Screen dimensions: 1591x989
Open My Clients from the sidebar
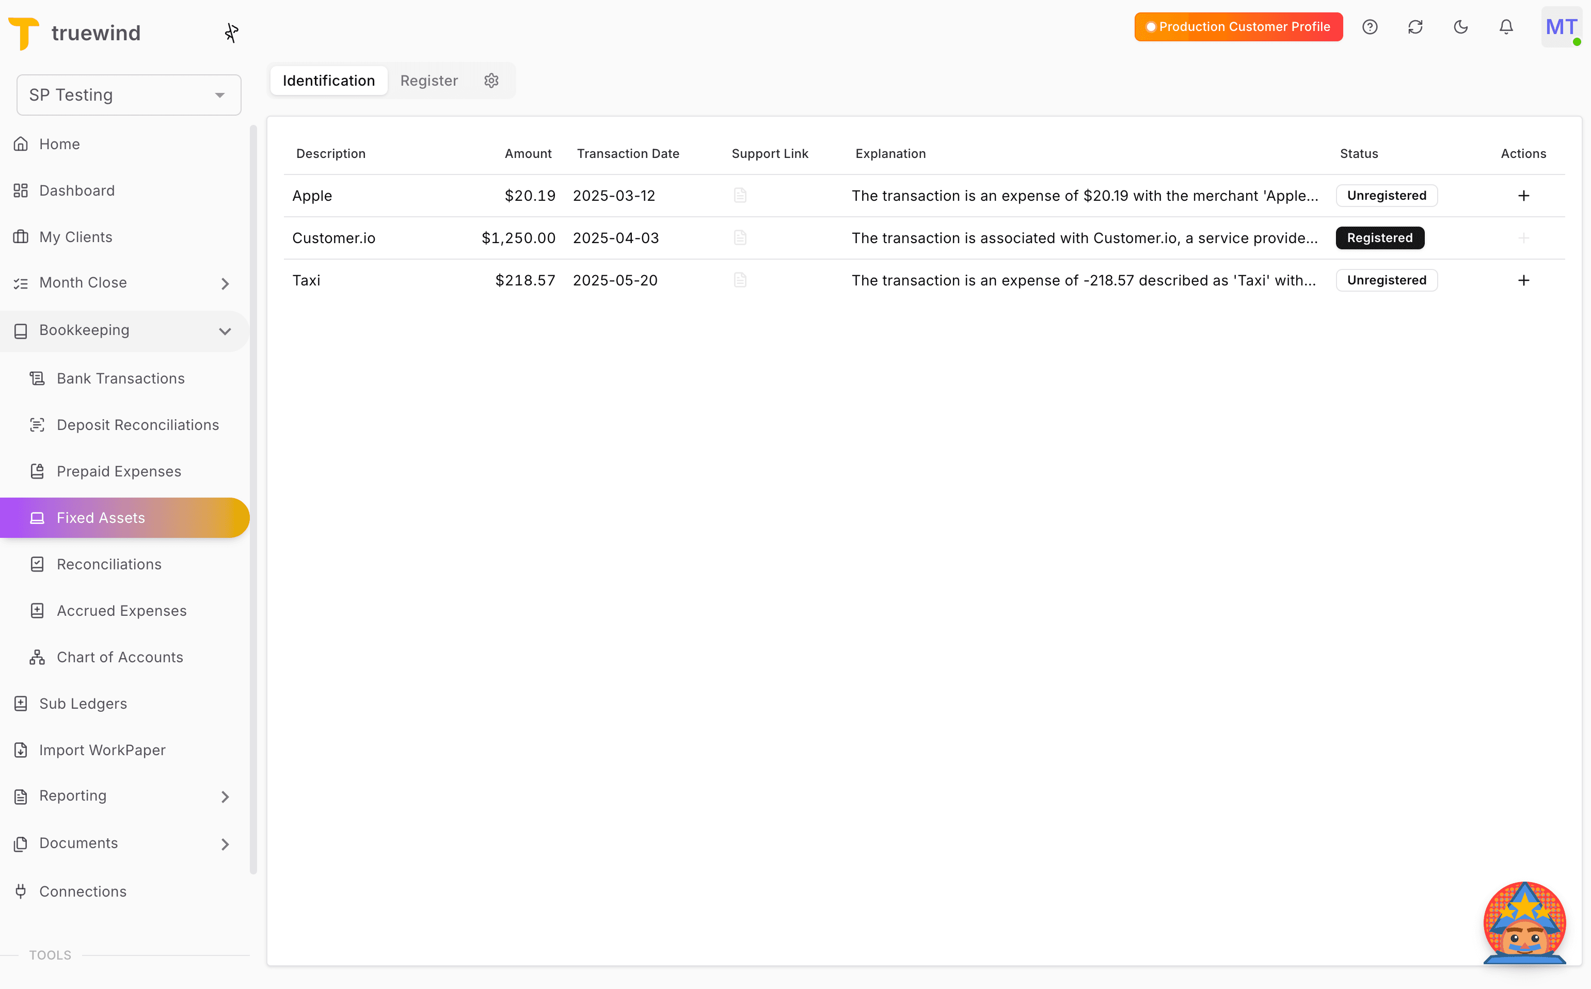(76, 237)
